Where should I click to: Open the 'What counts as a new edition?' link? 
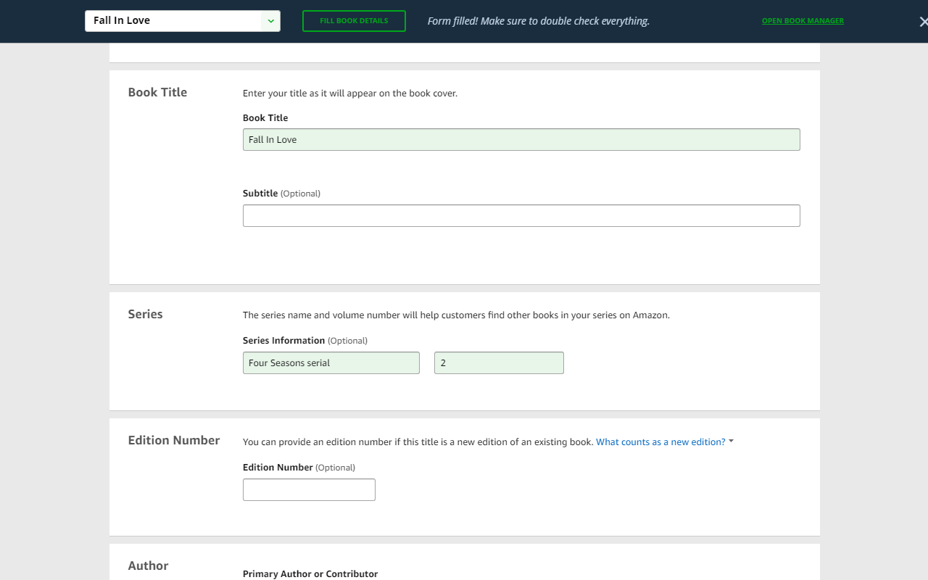click(660, 442)
